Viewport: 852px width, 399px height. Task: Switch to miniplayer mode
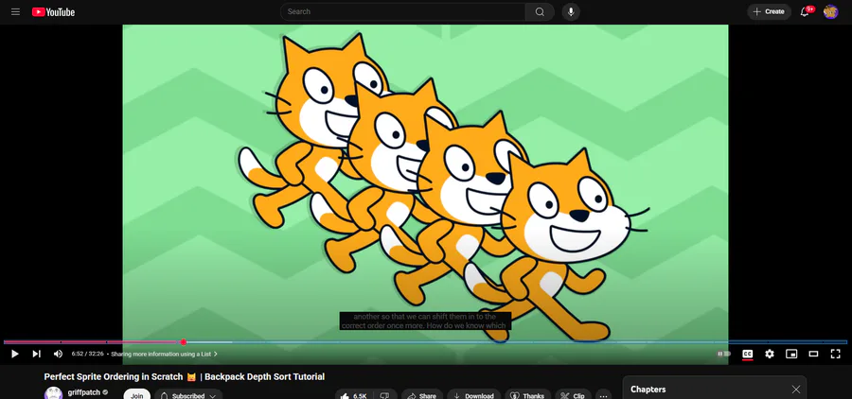pos(791,354)
